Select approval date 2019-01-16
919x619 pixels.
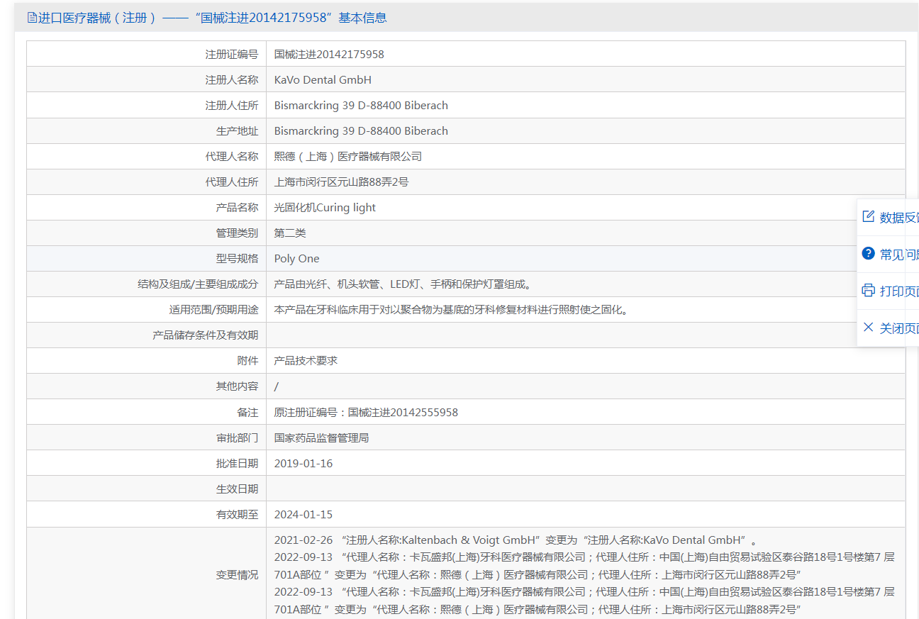303,463
